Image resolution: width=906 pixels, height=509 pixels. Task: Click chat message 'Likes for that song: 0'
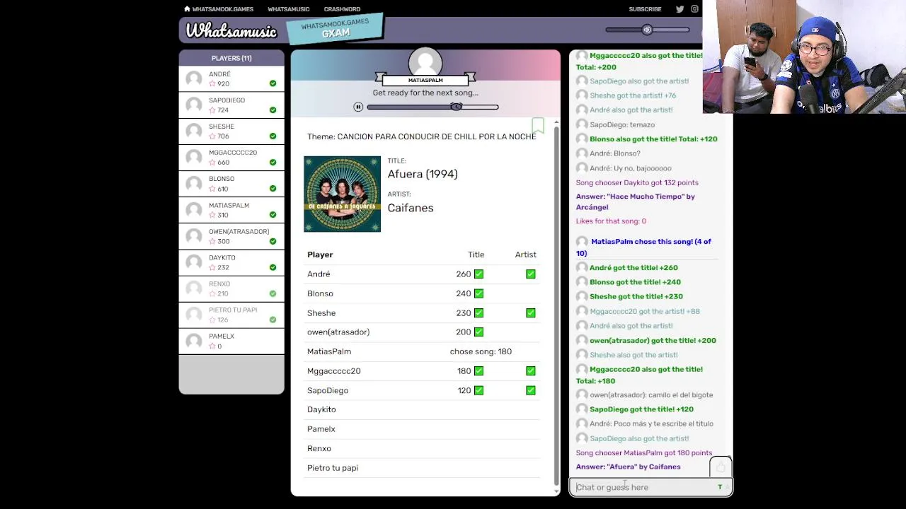[x=611, y=221]
